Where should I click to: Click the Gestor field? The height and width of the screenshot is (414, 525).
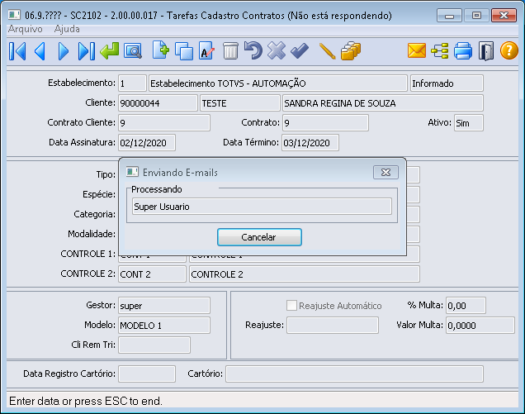(x=164, y=306)
